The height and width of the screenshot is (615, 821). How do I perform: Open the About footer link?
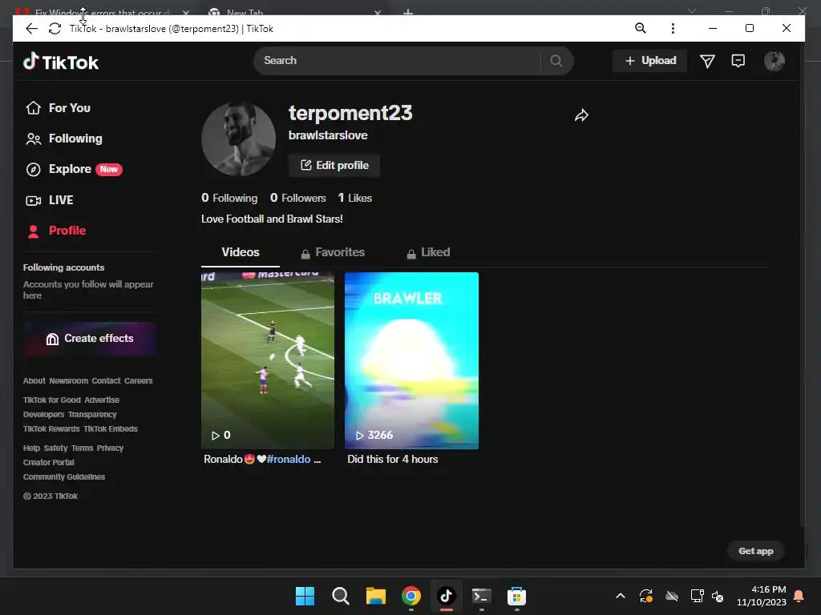[x=34, y=380]
